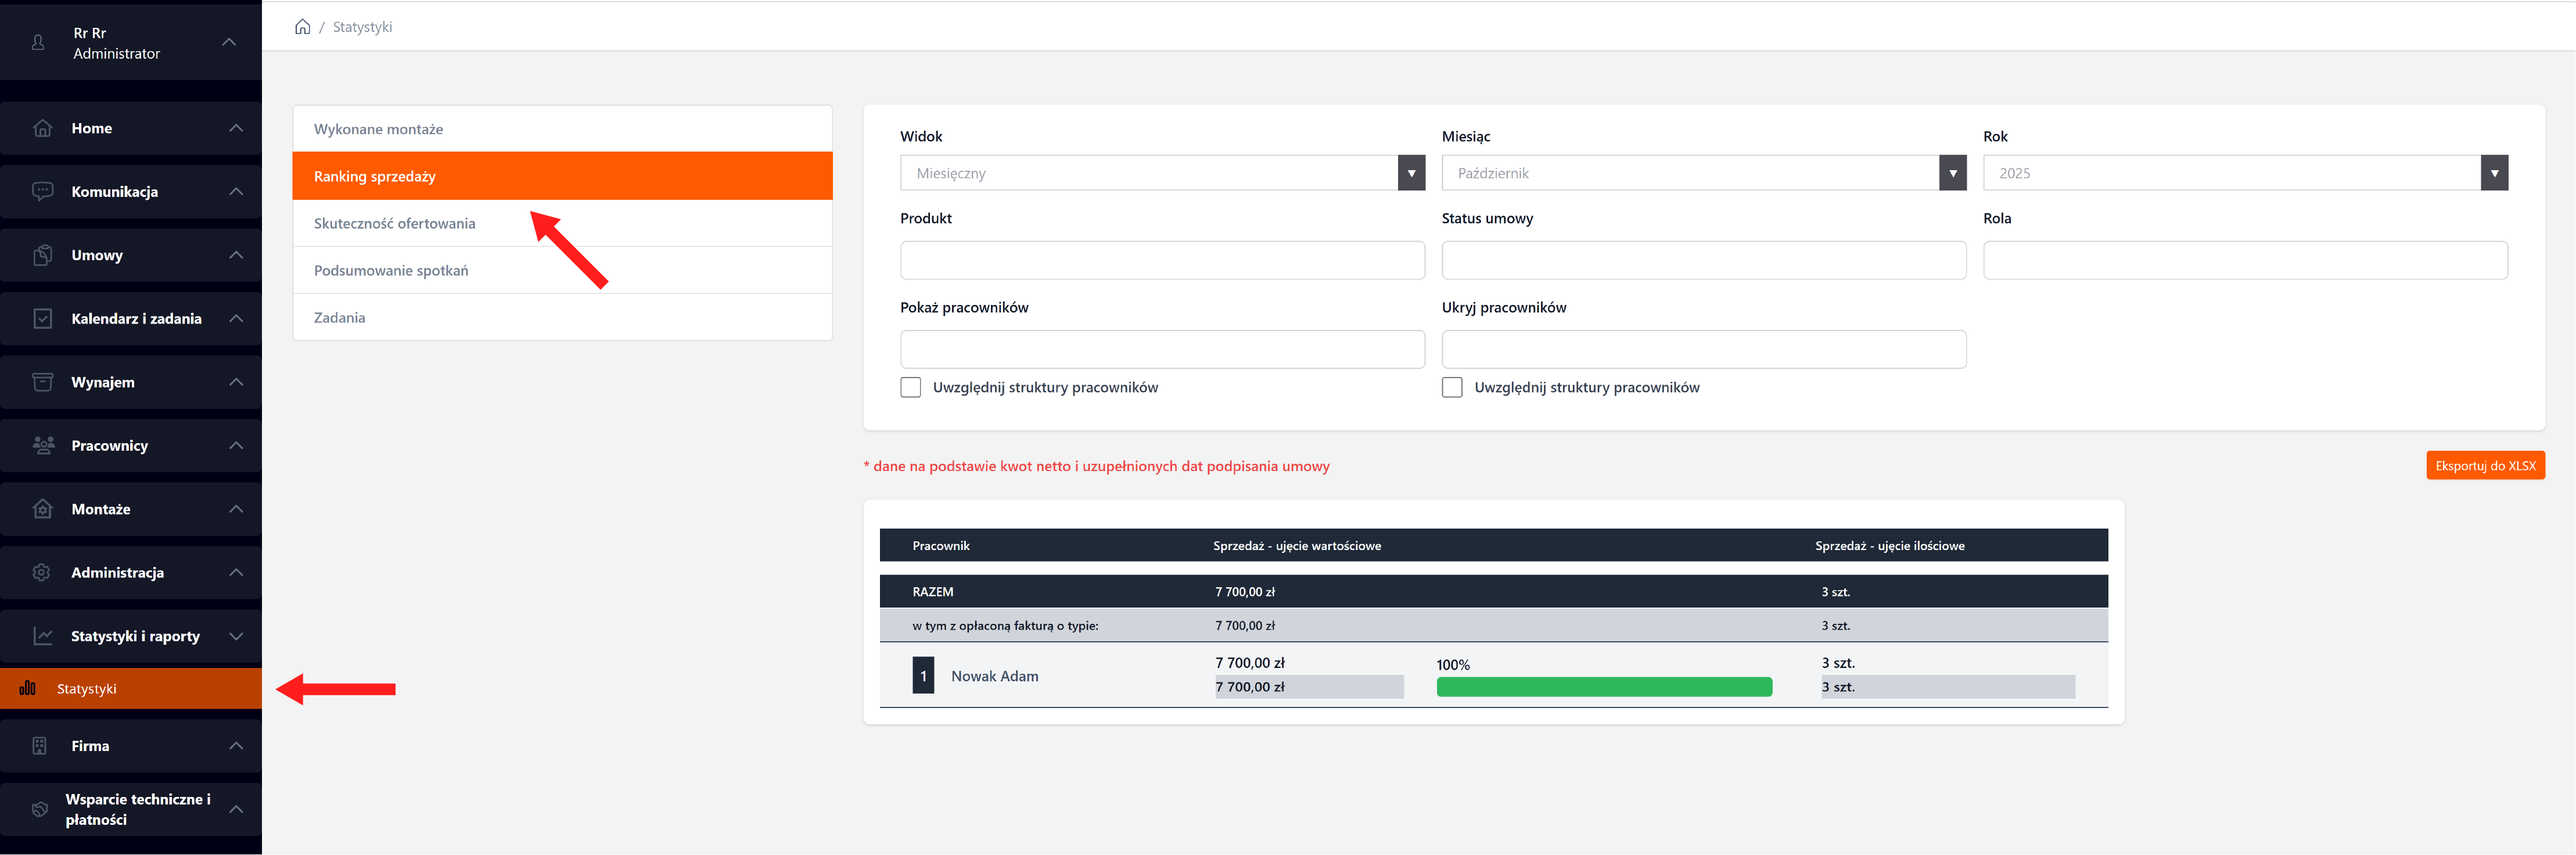
Task: Click the Umowy documents icon
Action: coord(42,255)
